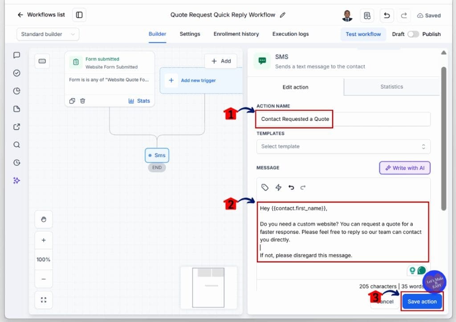
Task: Click inside the SMS message text area
Action: pyautogui.click(x=343, y=232)
